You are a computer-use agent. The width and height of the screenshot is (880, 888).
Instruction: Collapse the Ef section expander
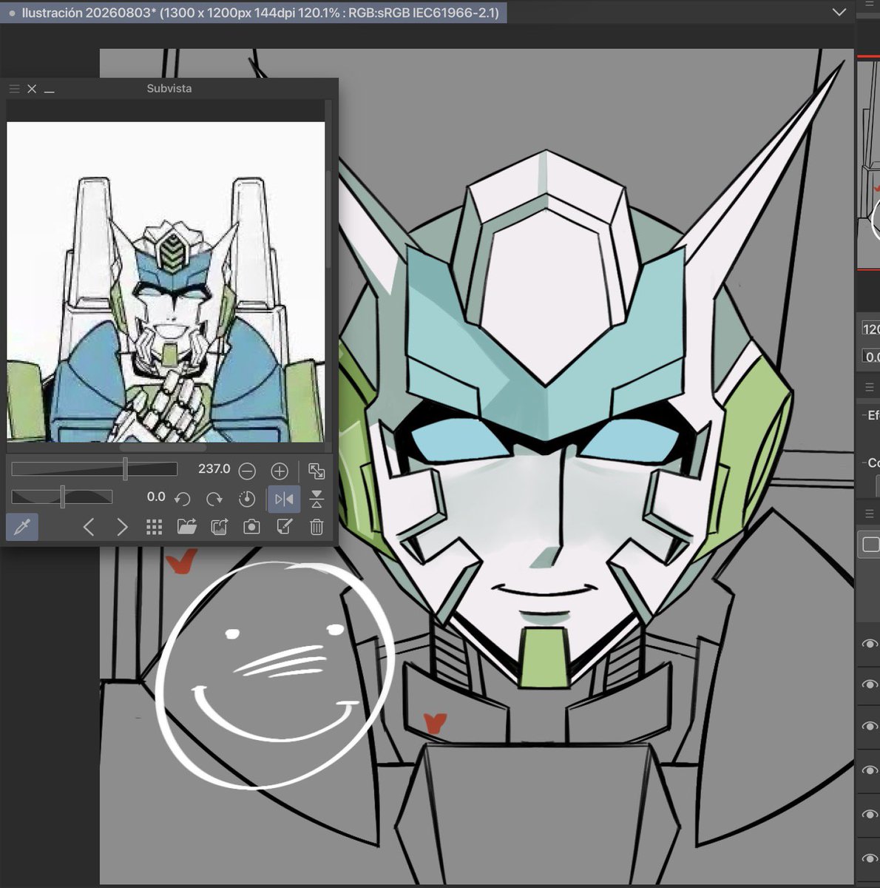coord(864,415)
